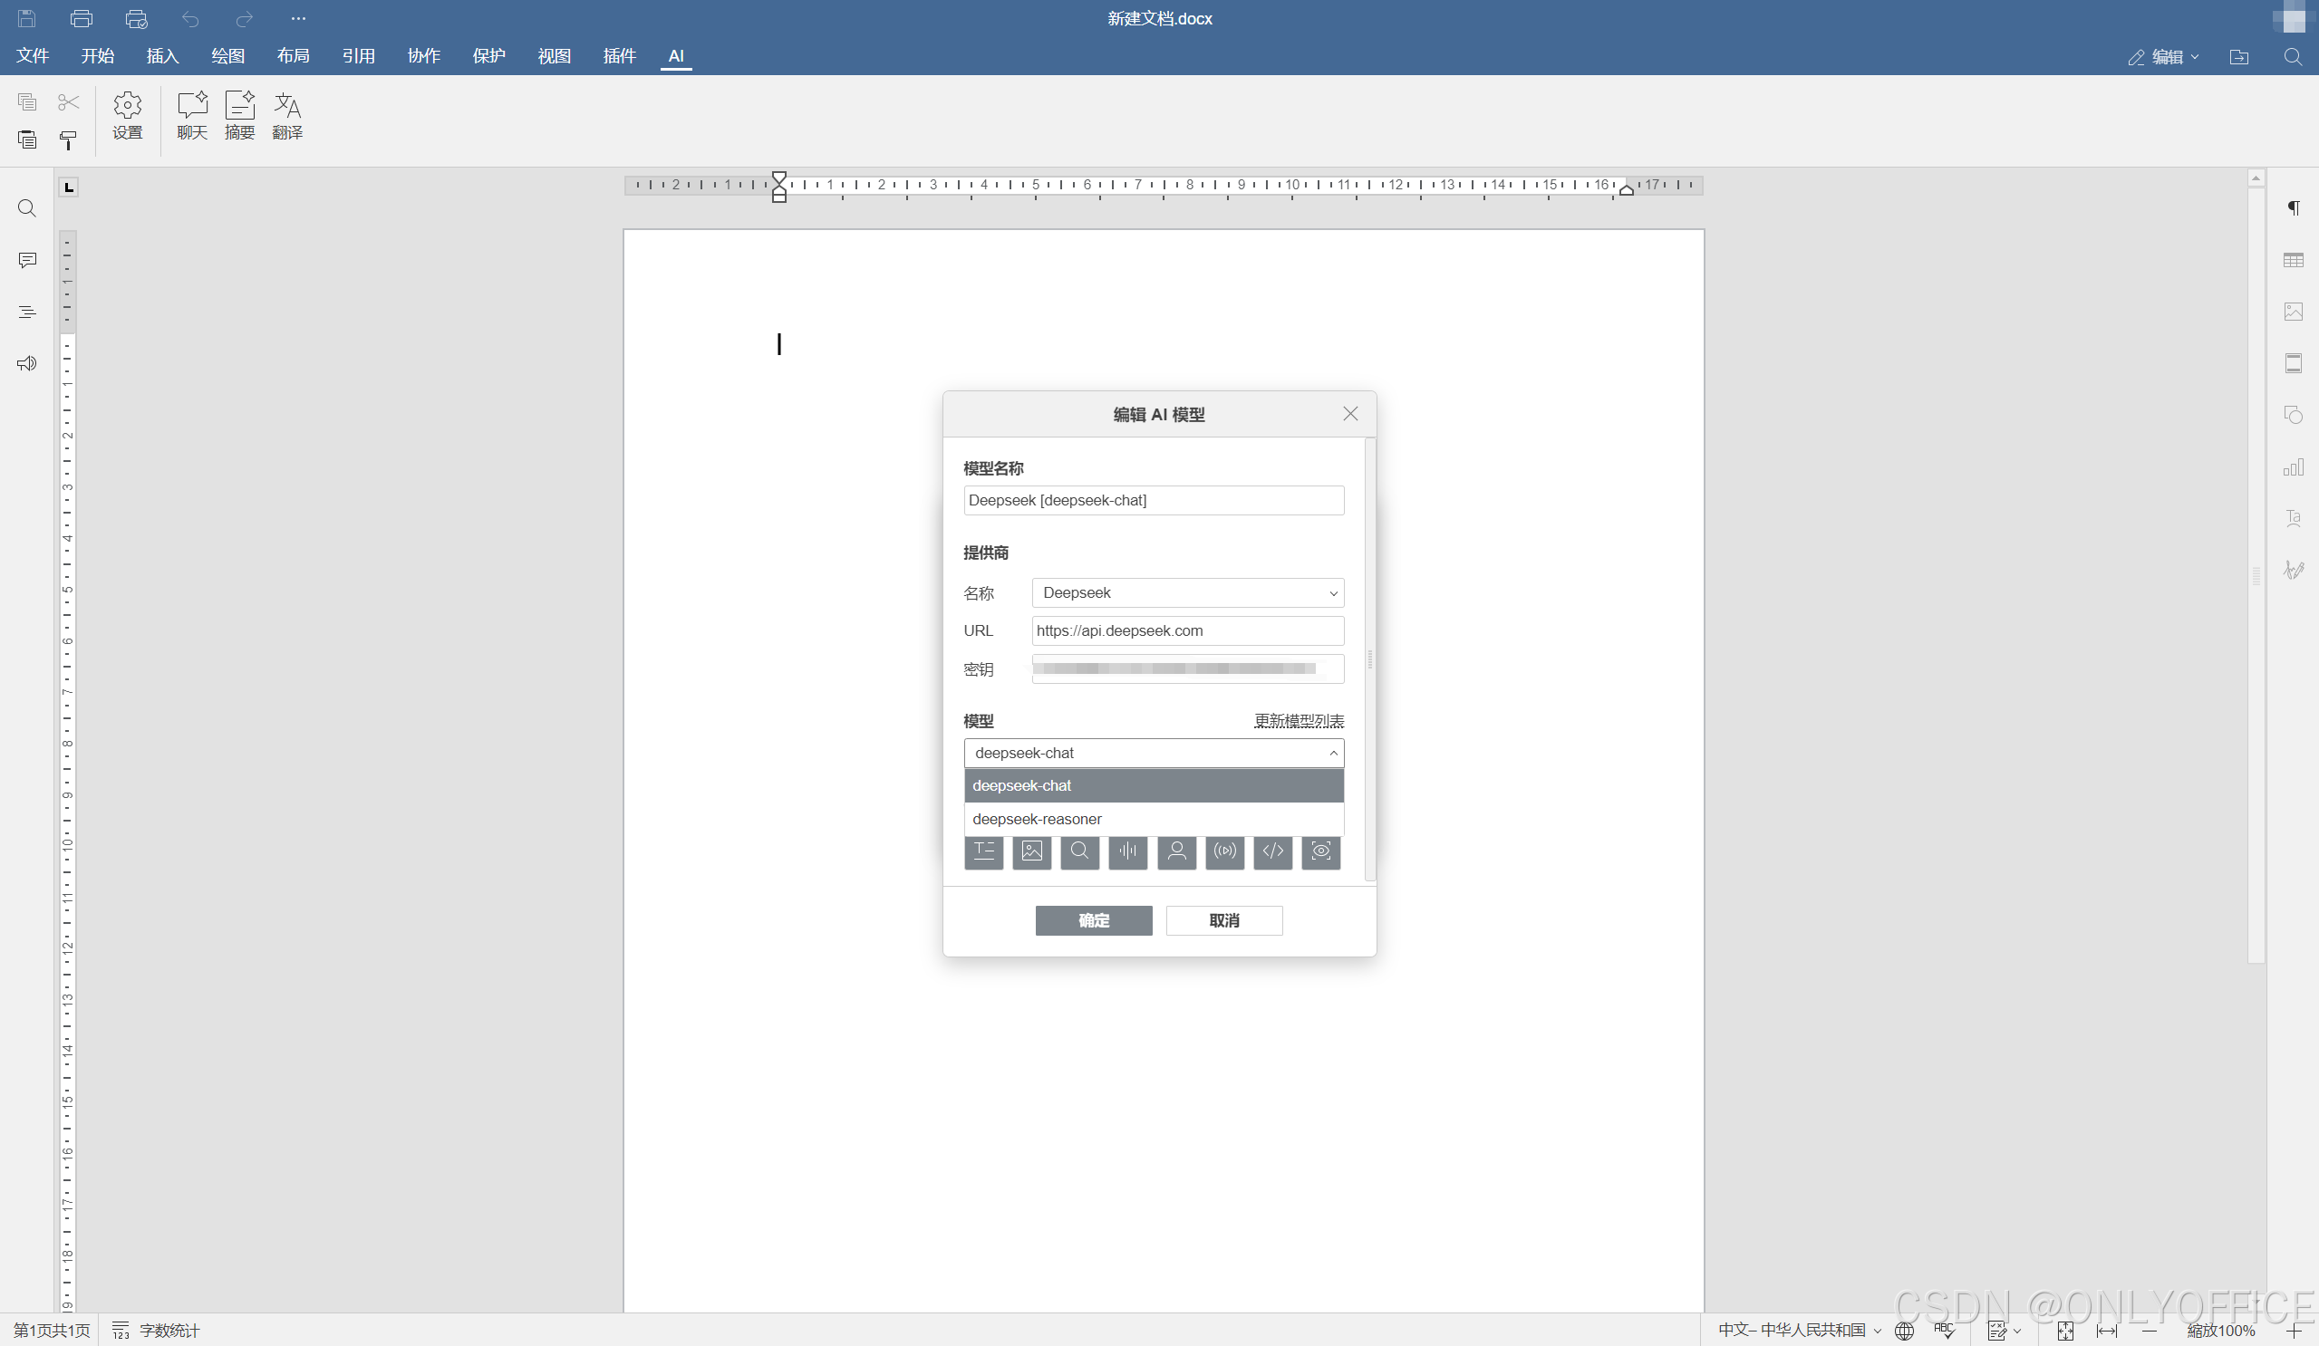The height and width of the screenshot is (1346, 2319).
Task: Click the 确定 (OK) button
Action: tap(1093, 920)
